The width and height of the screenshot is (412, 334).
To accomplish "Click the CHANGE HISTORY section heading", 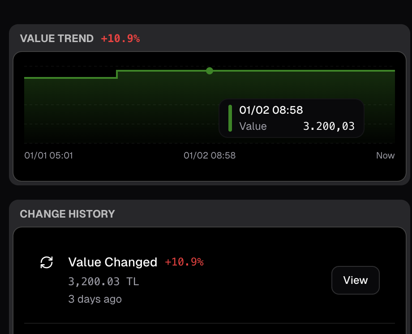I will click(68, 214).
